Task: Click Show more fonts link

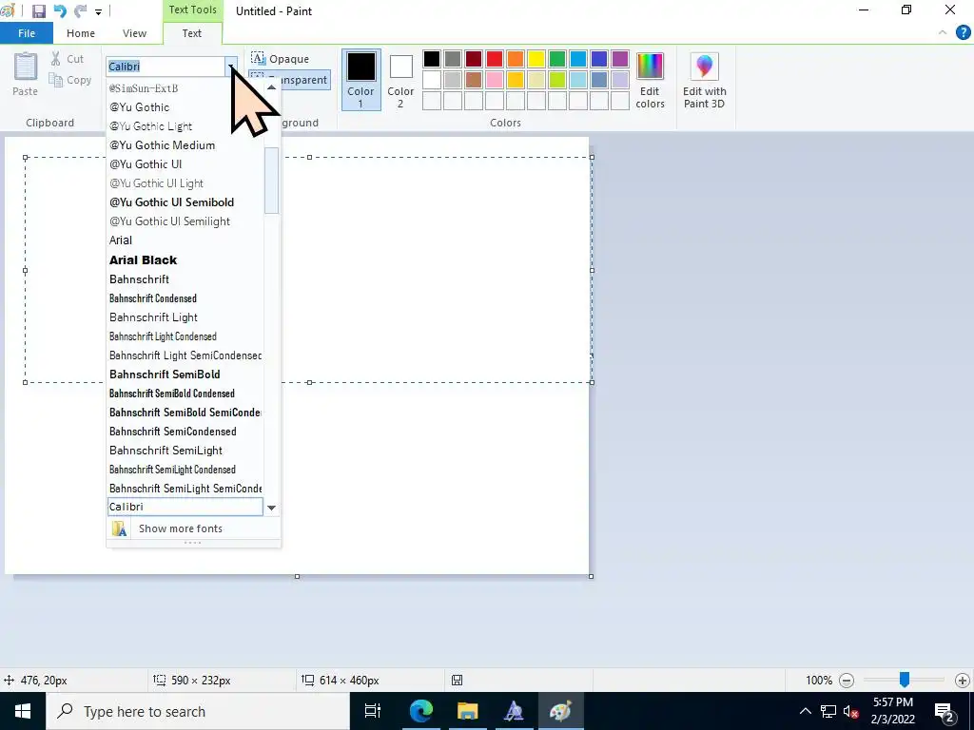Action: click(181, 528)
